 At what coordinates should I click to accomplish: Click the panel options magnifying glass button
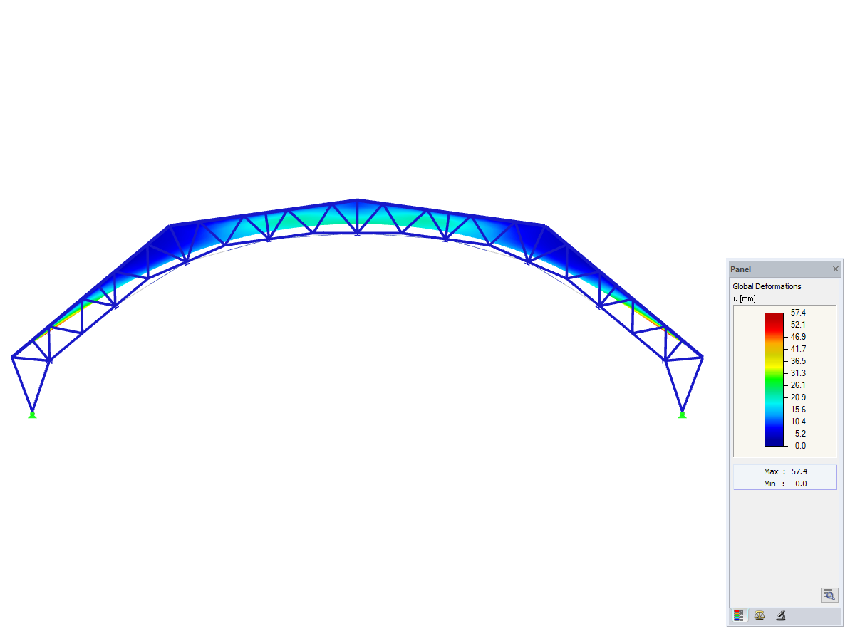(829, 595)
